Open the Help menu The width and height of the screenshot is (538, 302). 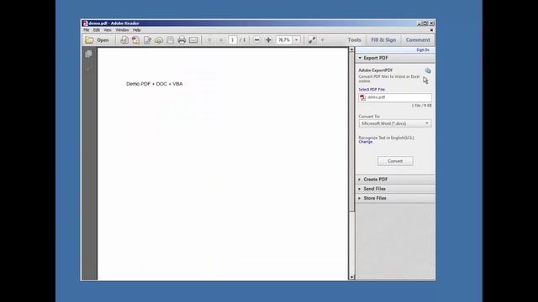click(x=136, y=30)
